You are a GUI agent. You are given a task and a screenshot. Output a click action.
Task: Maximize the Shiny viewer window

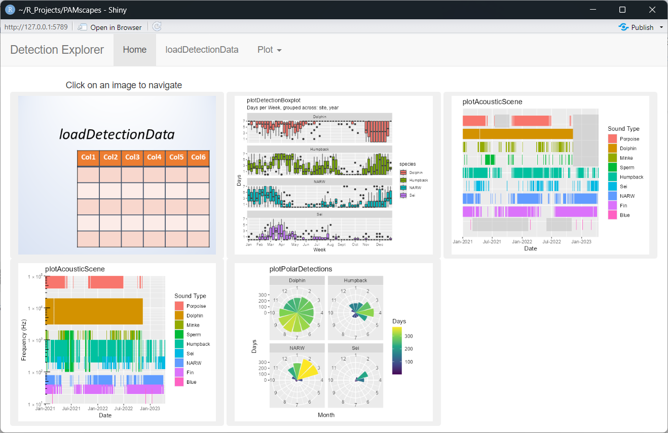click(622, 10)
